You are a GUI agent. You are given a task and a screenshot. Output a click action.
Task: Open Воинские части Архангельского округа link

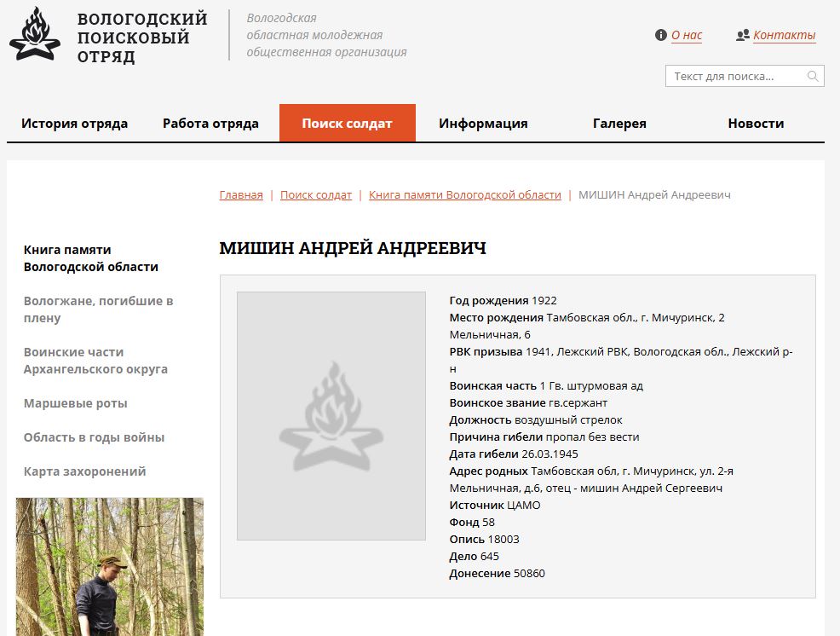click(x=96, y=361)
